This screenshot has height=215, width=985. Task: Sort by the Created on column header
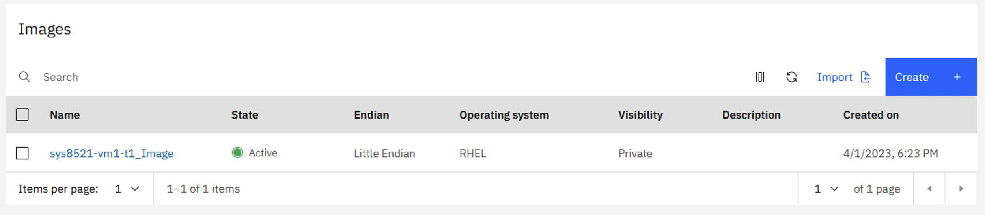tap(871, 115)
